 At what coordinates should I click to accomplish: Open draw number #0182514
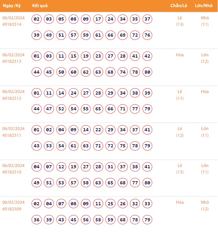click(x=12, y=24)
